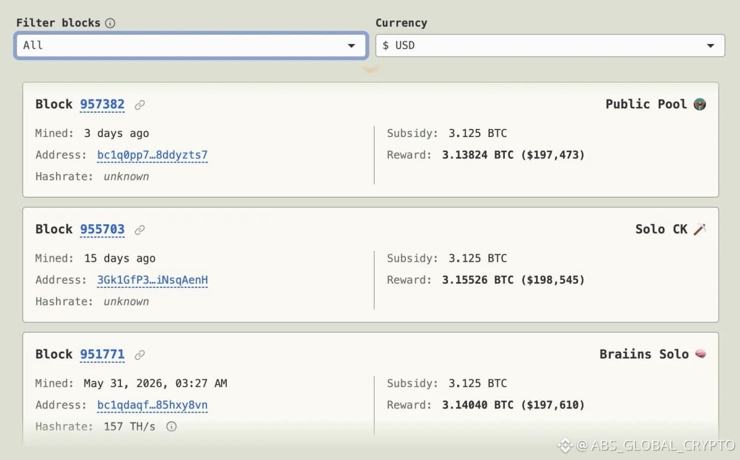Viewport: 740px width, 460px height.
Task: Click the Brains Solo label
Action: click(x=644, y=354)
